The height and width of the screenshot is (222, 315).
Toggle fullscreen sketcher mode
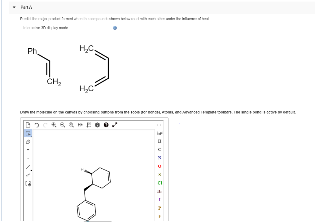(x=115, y=125)
